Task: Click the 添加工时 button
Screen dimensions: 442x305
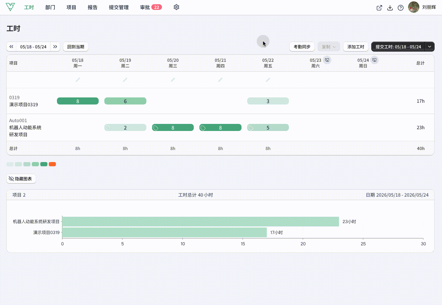Action: pos(356,47)
